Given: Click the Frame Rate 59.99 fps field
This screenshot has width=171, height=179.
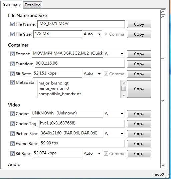Looking at the screenshot, I should (82, 143).
